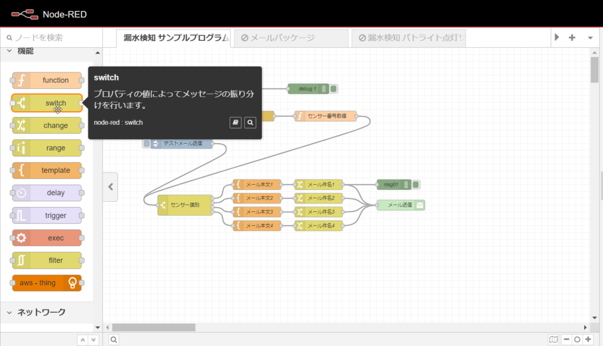Switch to メールパッケージ tab
Screen dimensions: 603x346
coord(291,38)
